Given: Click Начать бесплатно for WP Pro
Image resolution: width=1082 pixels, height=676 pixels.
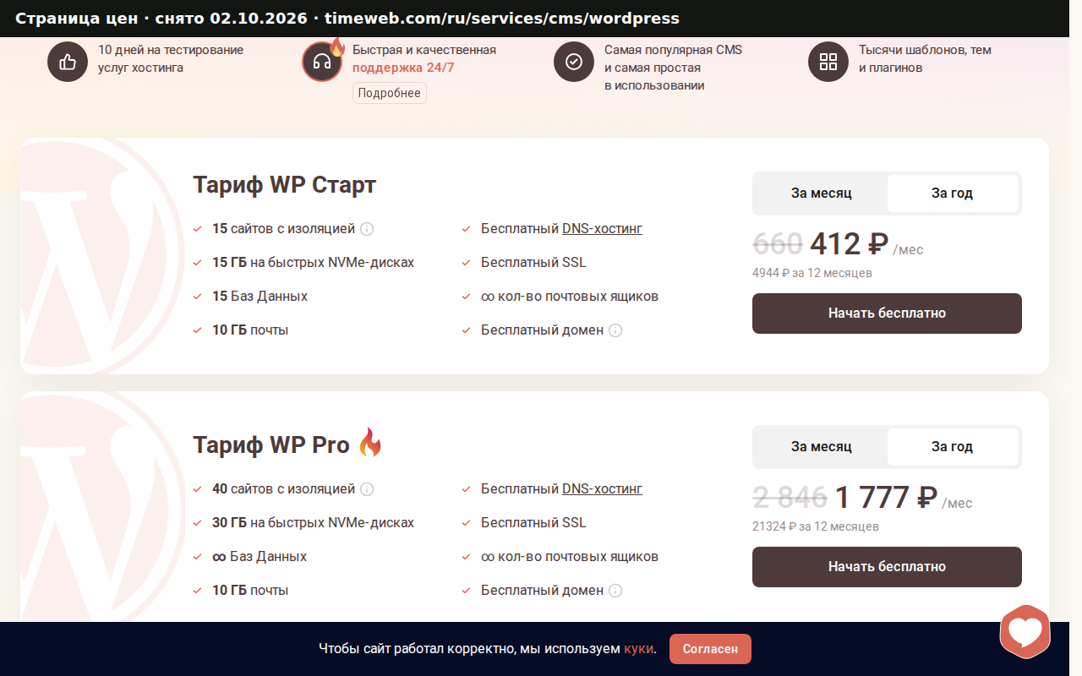Looking at the screenshot, I should (887, 567).
